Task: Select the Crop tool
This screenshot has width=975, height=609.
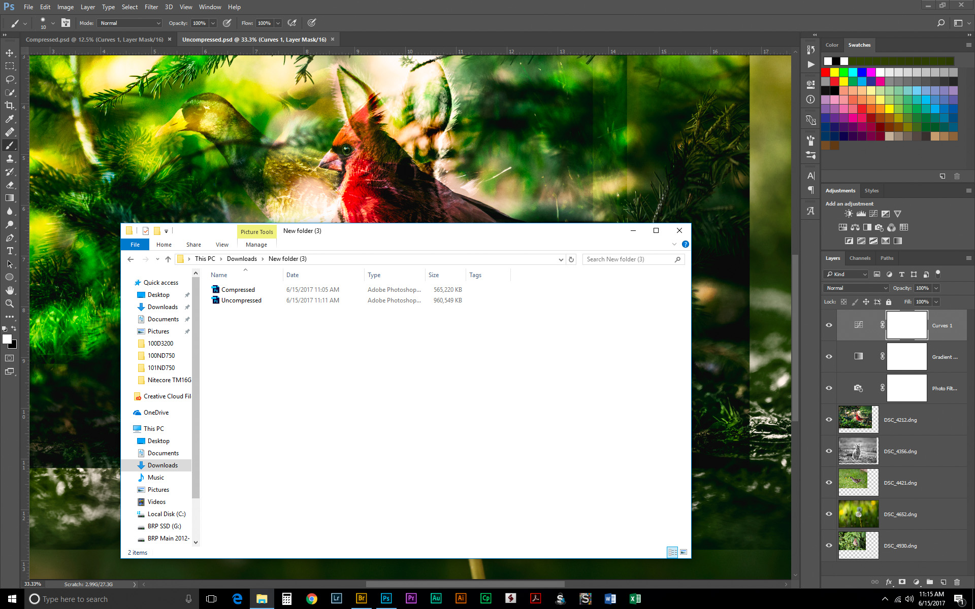Action: [x=10, y=106]
